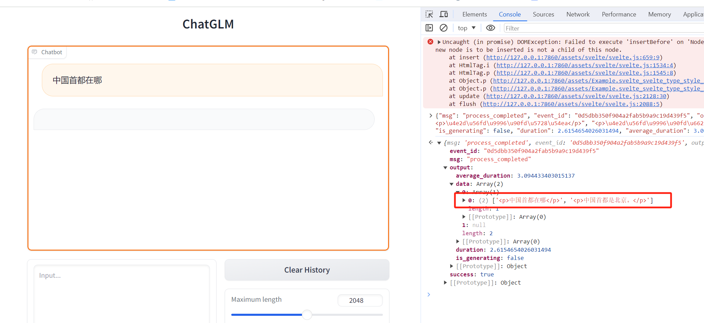704x323 pixels.
Task: Expand [[Prototype]]: Array(0) under length: 1
Action: pos(464,217)
